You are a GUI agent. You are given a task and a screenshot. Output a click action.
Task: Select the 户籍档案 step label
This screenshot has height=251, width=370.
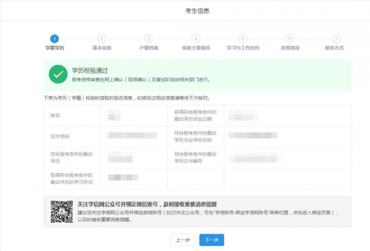pos(148,48)
